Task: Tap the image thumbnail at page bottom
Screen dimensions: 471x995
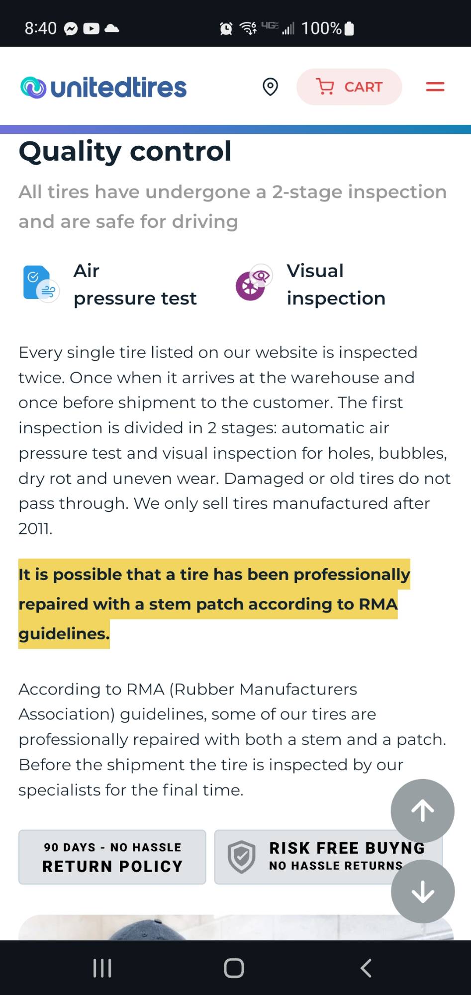Action: [235, 927]
